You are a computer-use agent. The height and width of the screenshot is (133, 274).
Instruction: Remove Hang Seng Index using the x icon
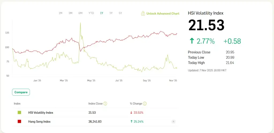click(x=173, y=121)
